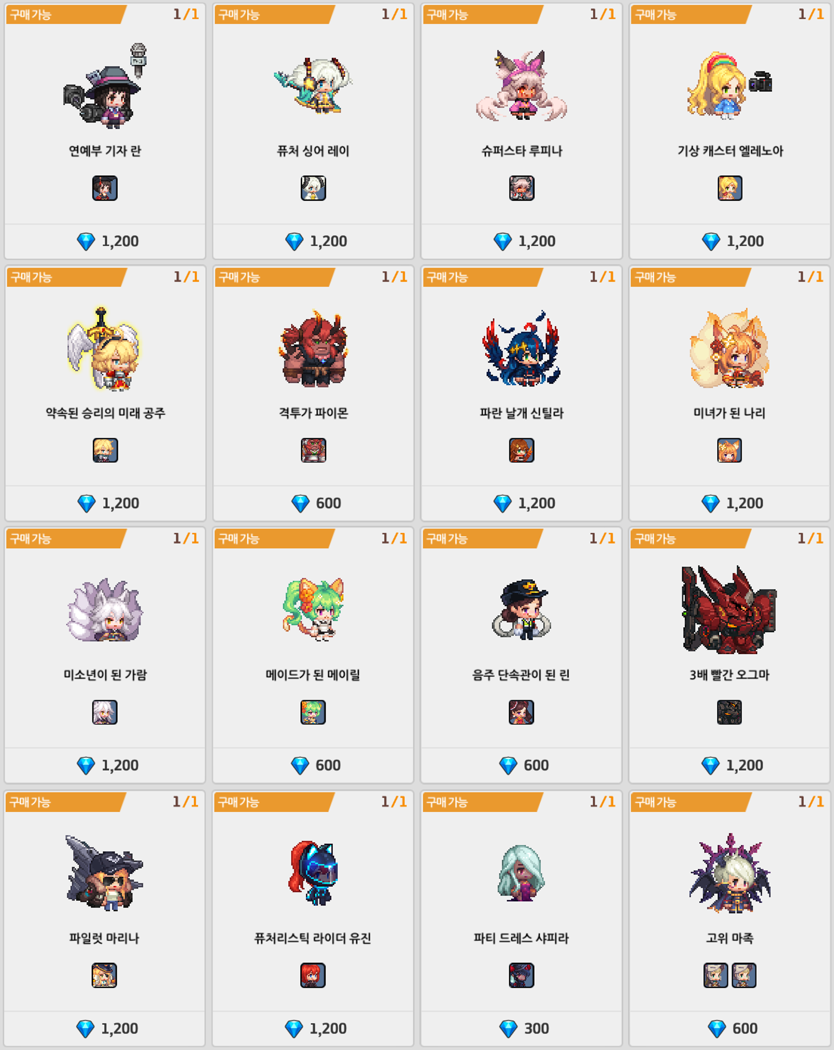Viewport: 834px width, 1050px height.
Task: Click the first 고위 마족 portrait icon
Action: click(x=715, y=975)
